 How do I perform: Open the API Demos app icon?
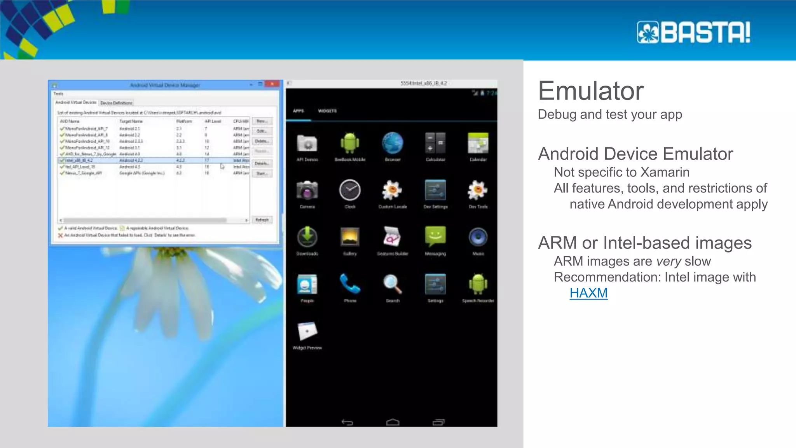pyautogui.click(x=307, y=147)
